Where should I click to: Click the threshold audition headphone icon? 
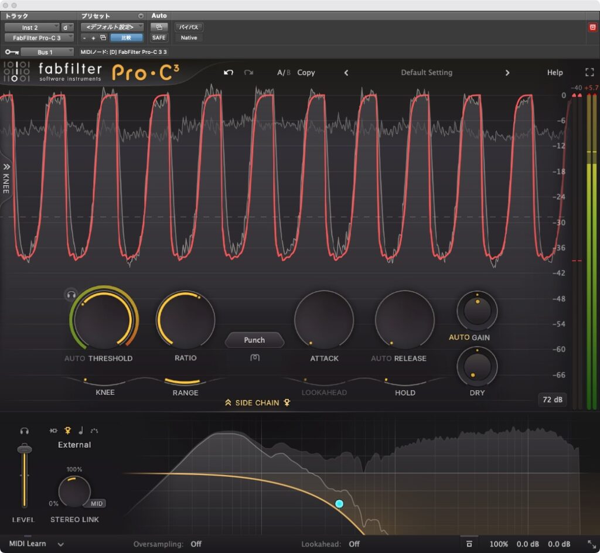click(71, 295)
